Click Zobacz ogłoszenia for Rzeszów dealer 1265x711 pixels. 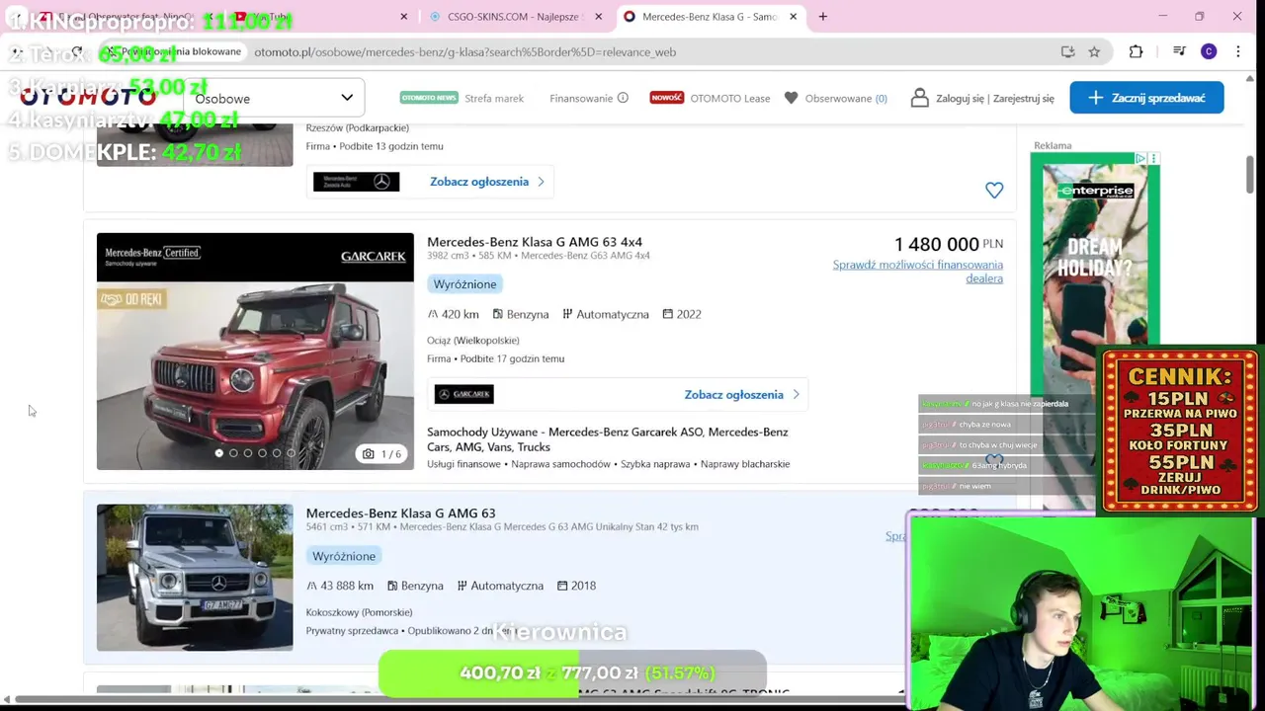tap(487, 182)
